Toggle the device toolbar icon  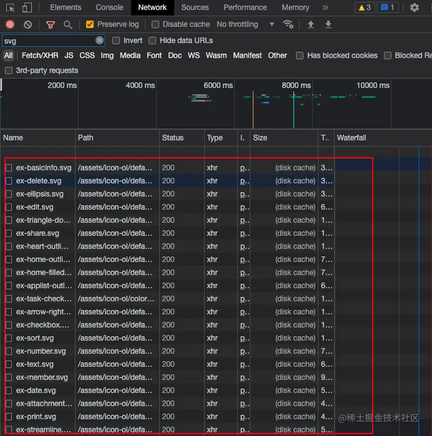(x=27, y=7)
